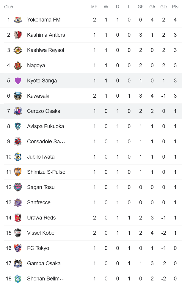Click the Kashima Antlers club crest
The width and height of the screenshot is (182, 290).
coord(18,35)
